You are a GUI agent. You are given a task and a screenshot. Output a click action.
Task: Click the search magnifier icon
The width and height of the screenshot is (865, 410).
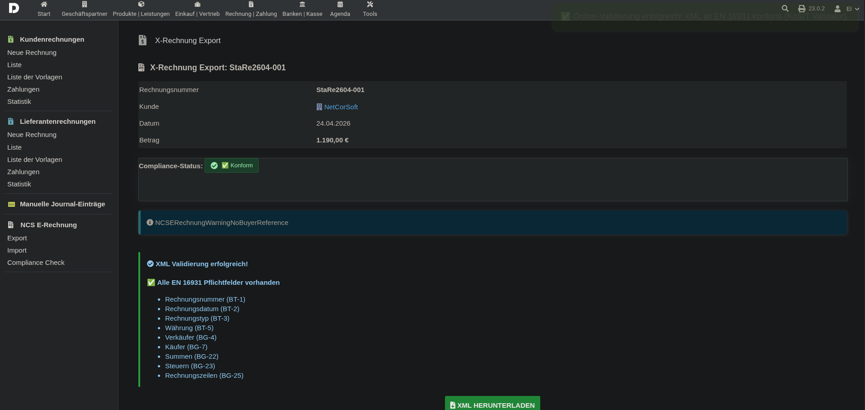[785, 9]
